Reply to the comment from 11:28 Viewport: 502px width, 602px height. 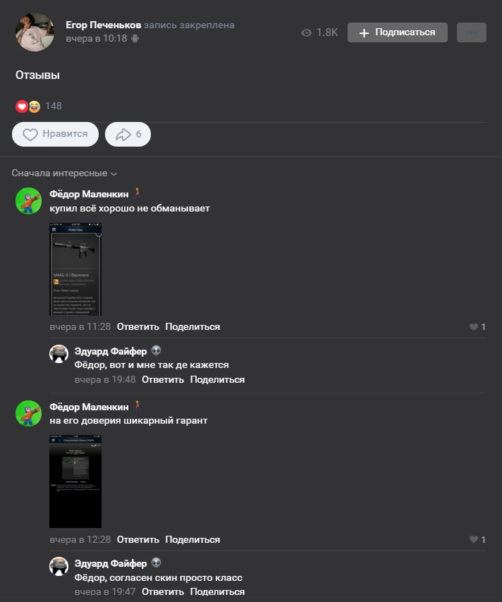point(138,326)
